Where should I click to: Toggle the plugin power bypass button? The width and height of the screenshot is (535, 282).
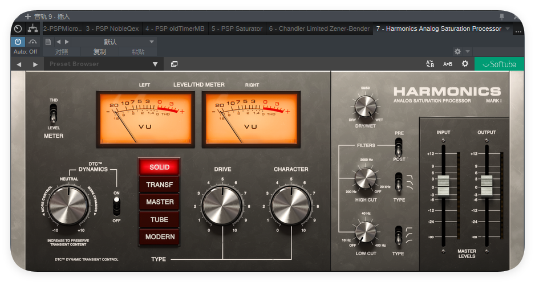(x=18, y=42)
